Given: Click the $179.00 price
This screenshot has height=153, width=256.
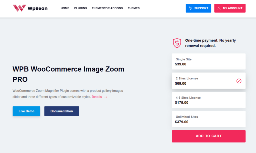Looking at the screenshot, I should point(181,103).
